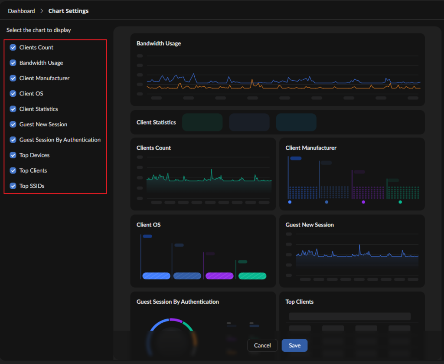Click the breadcrumb chevron separator

click(42, 11)
